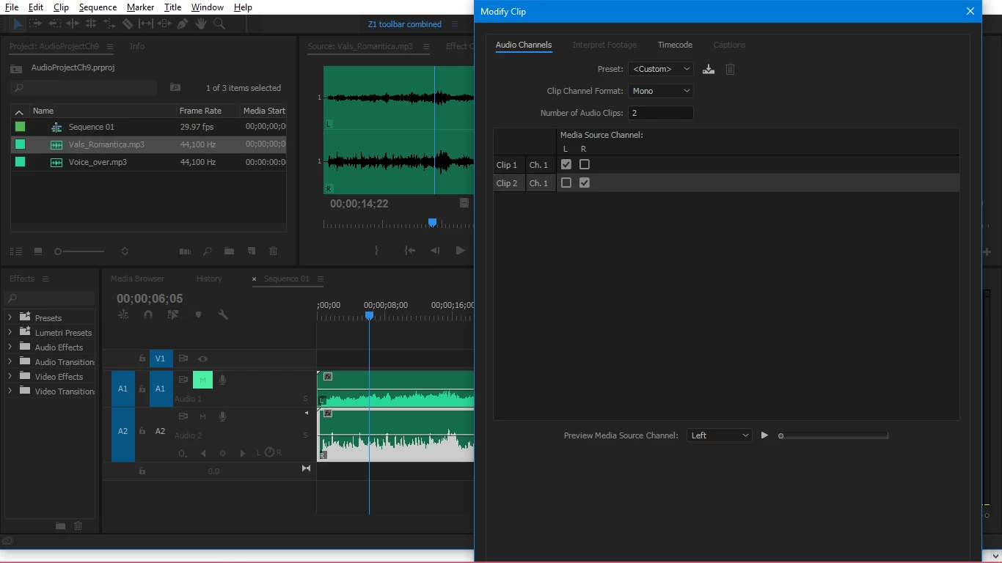Open Preview Media Source Channel dropdown

pyautogui.click(x=720, y=435)
